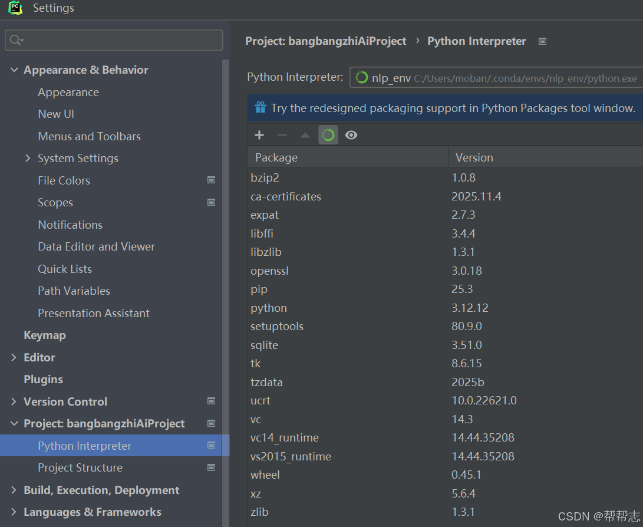Click the PyCharm logo in title bar
643x527 pixels.
coord(15,8)
